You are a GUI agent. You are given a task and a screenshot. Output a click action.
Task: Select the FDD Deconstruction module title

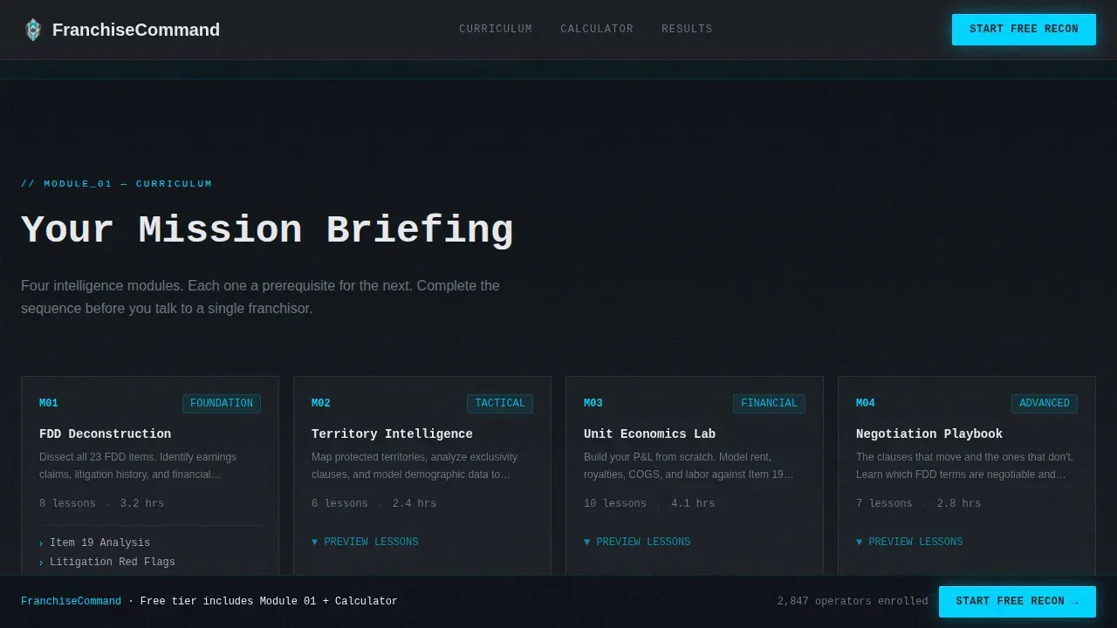tap(105, 433)
